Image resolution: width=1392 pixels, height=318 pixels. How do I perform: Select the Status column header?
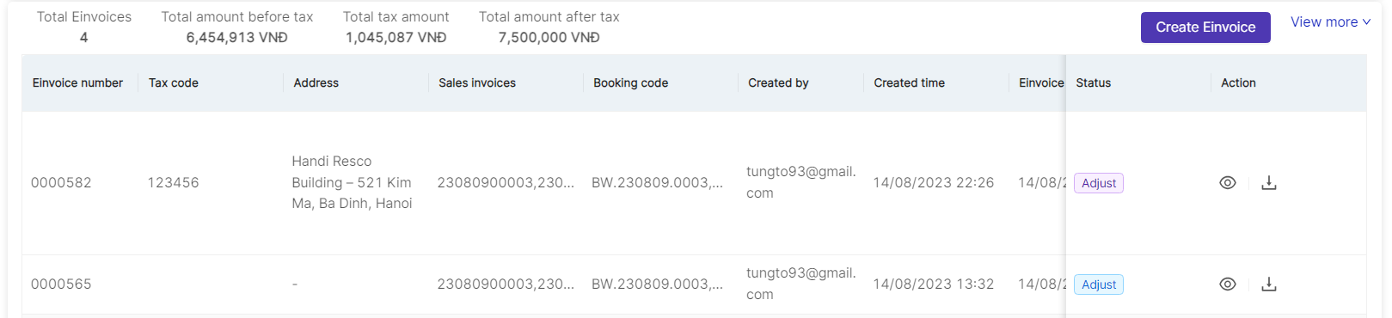[1094, 83]
